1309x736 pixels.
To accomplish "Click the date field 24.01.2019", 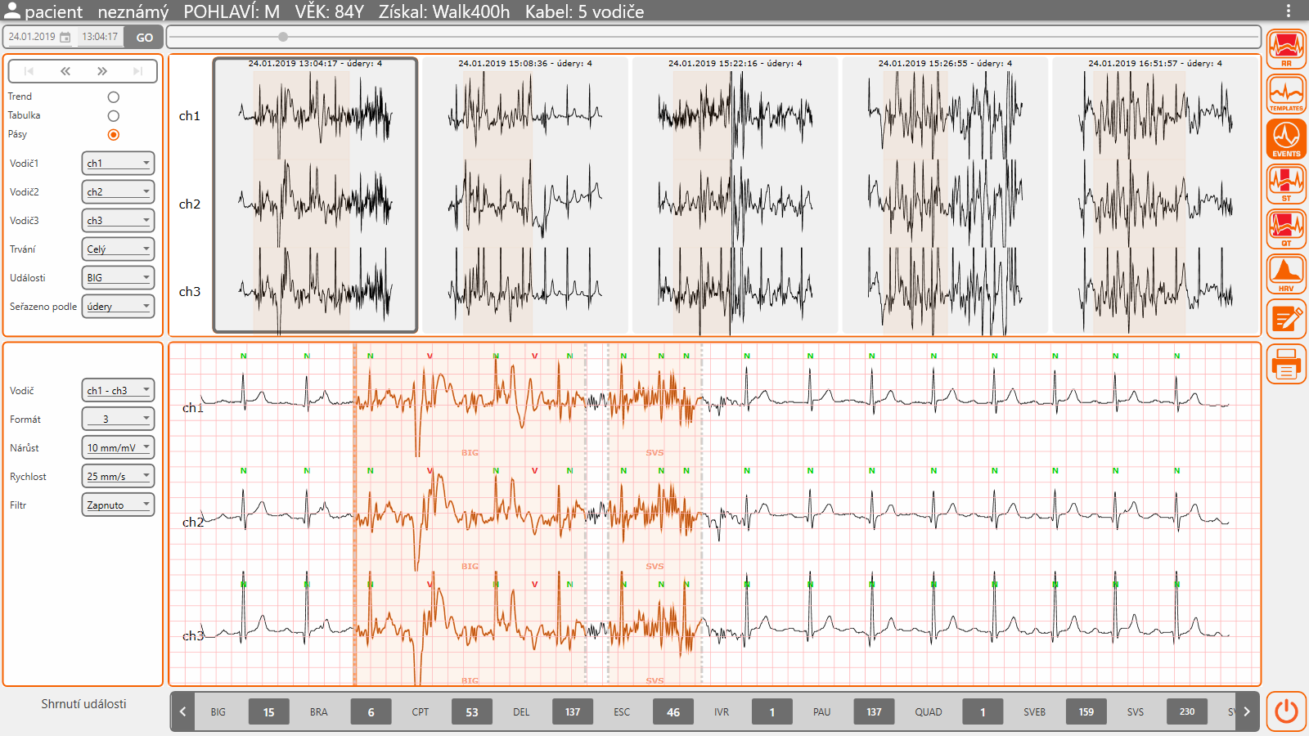I will (32, 37).
